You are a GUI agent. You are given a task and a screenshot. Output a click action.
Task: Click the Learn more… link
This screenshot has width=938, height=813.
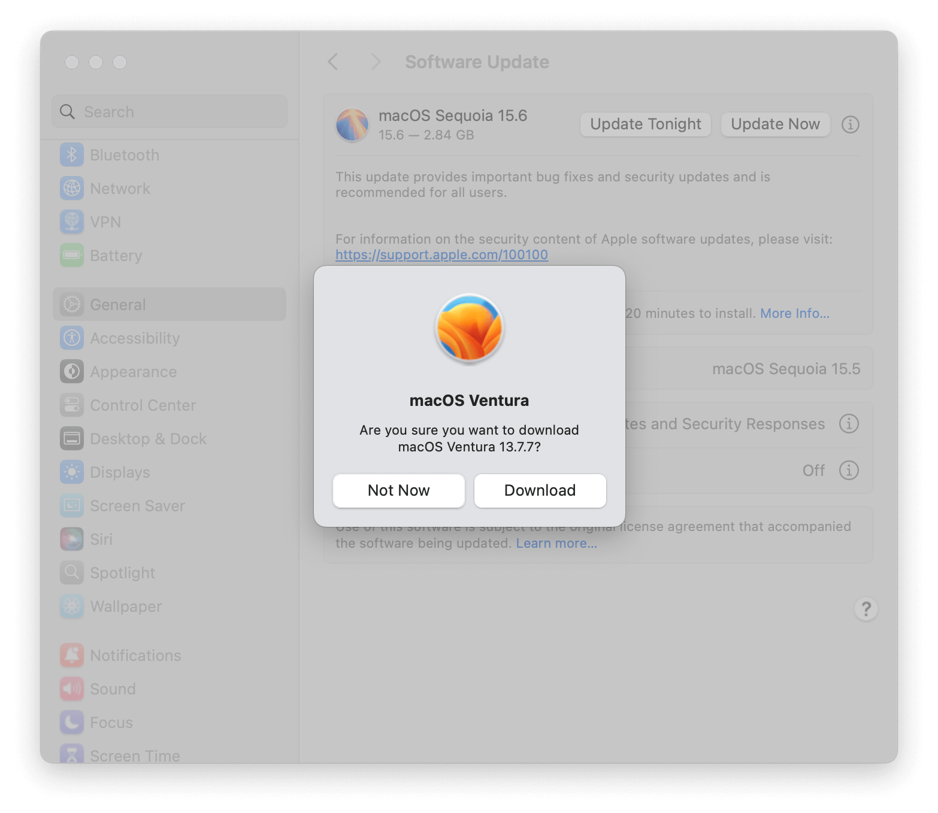[x=556, y=543]
